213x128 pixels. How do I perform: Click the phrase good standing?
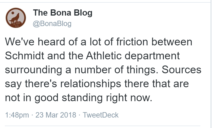pos(69,98)
